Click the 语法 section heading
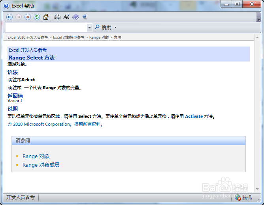 13,73
